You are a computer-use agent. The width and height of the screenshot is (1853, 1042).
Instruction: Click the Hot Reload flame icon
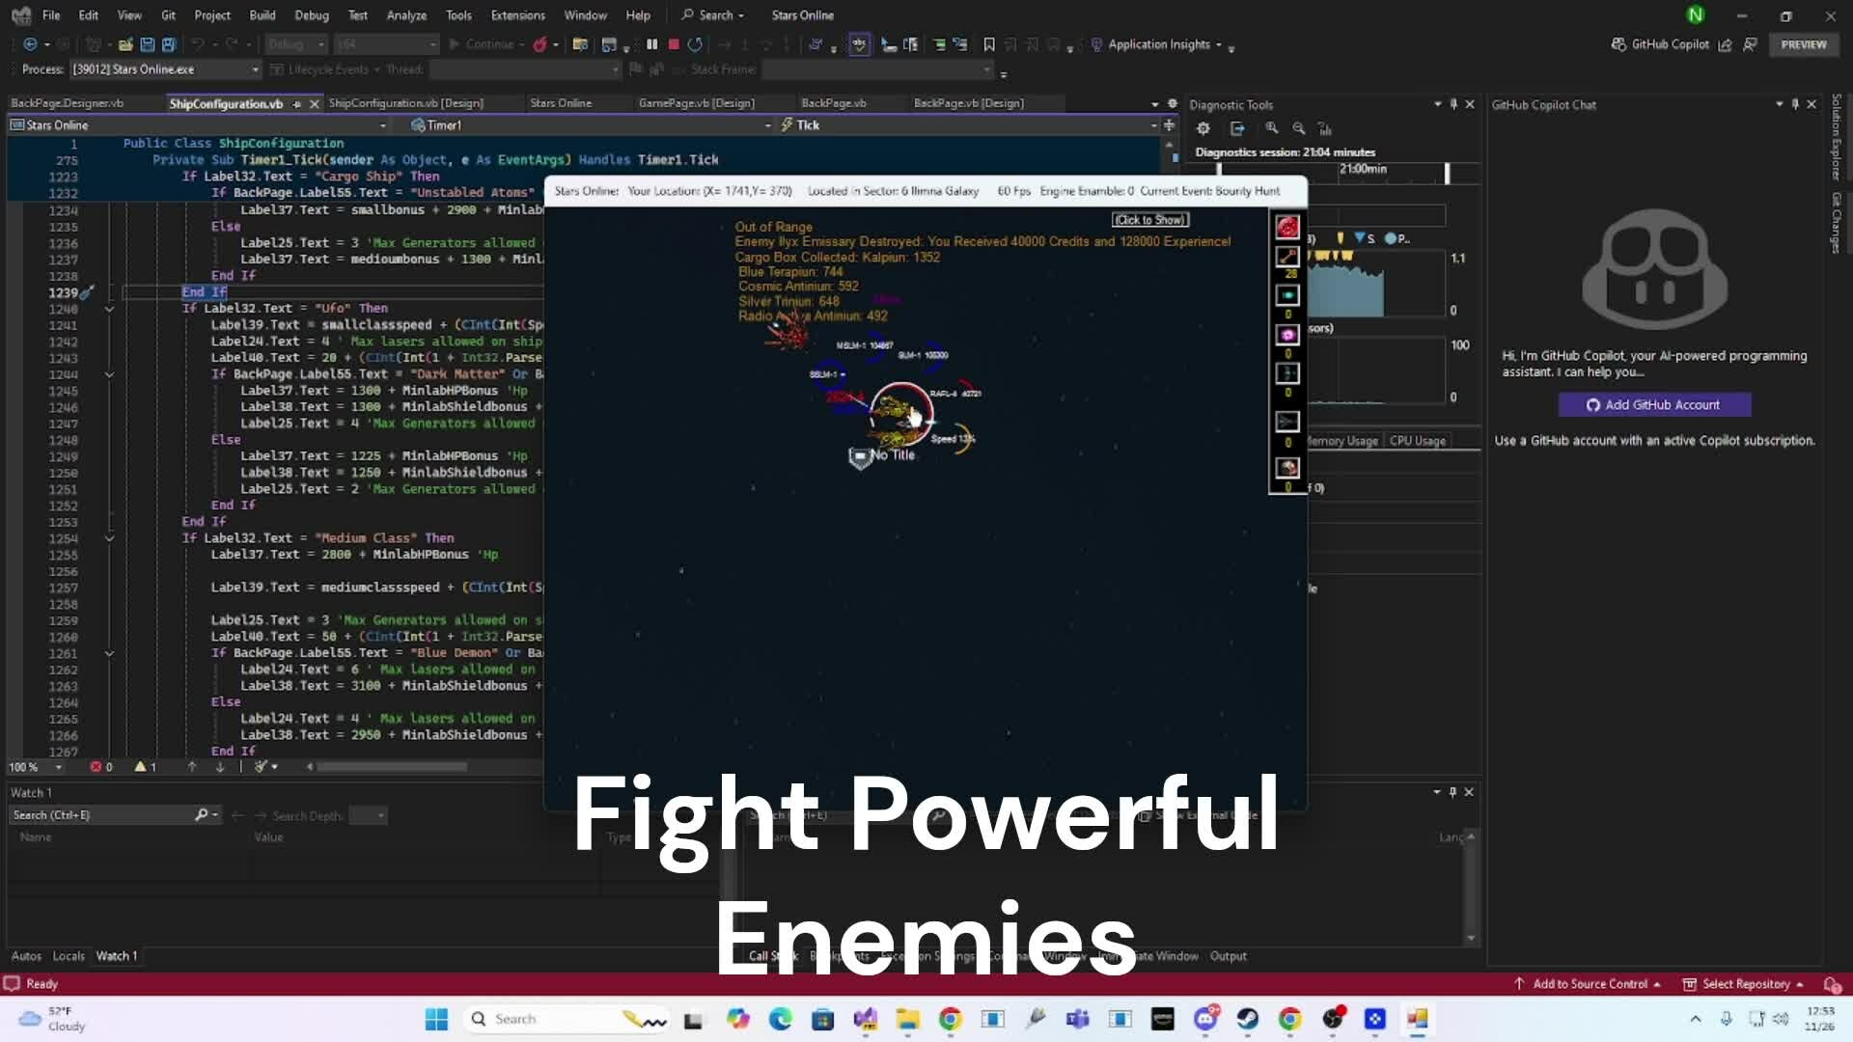(x=540, y=44)
